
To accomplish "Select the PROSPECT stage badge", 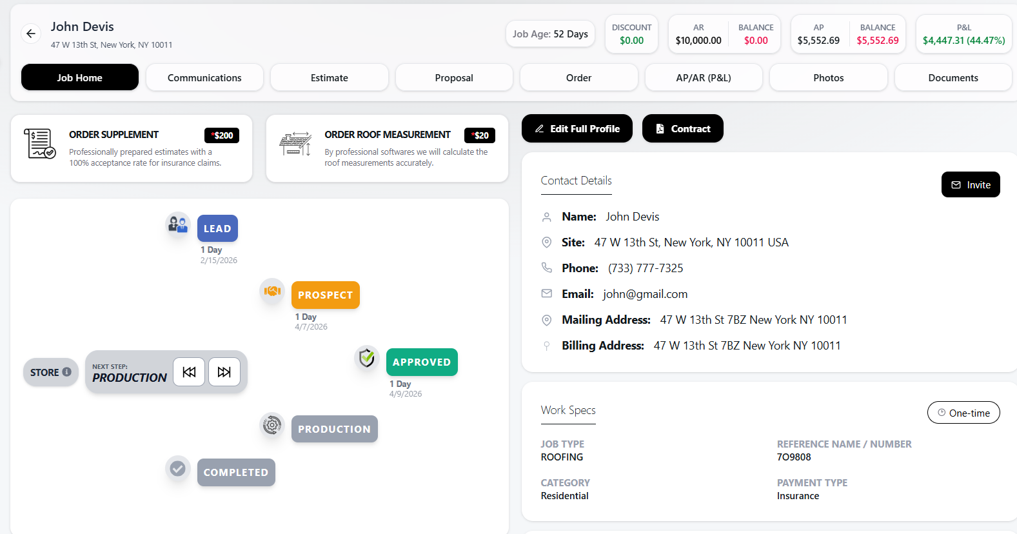I will [326, 295].
